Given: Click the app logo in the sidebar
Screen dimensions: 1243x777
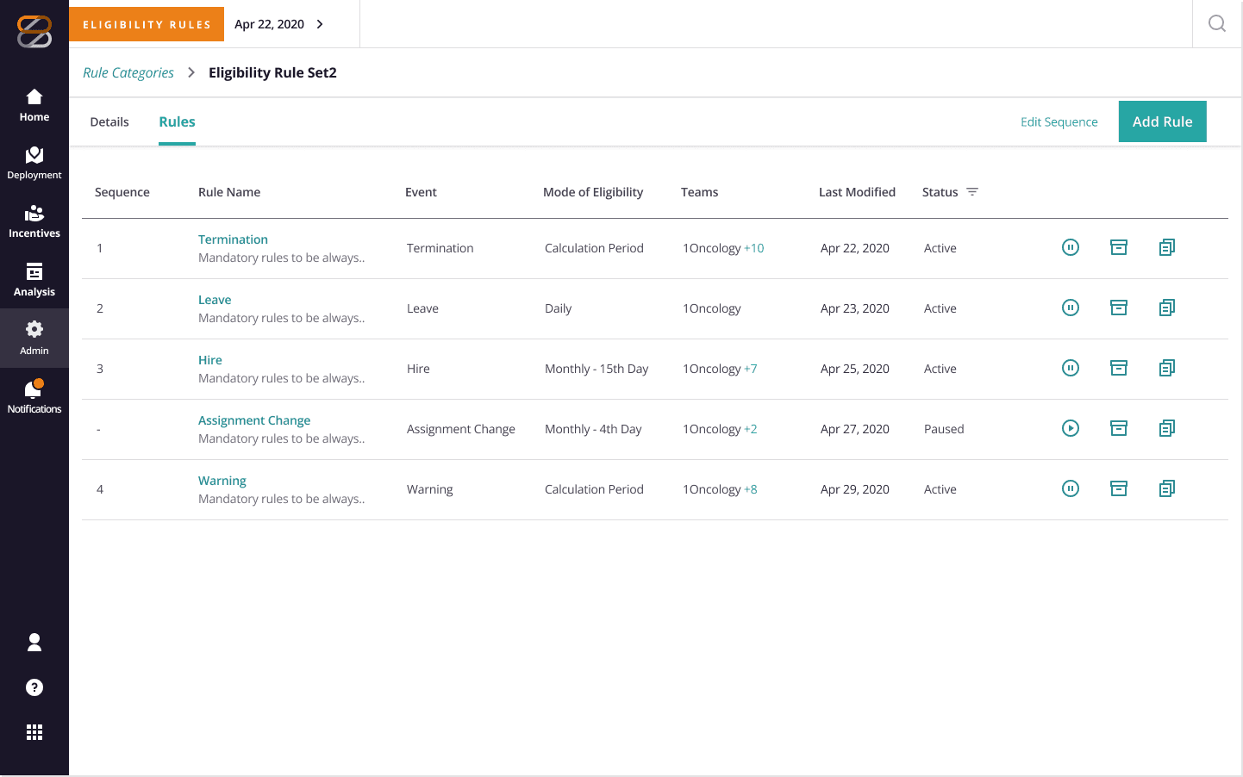Looking at the screenshot, I should pyautogui.click(x=34, y=32).
